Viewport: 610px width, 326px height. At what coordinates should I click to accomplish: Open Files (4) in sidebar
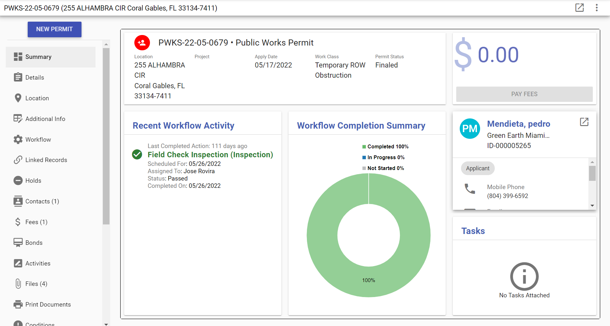36,284
